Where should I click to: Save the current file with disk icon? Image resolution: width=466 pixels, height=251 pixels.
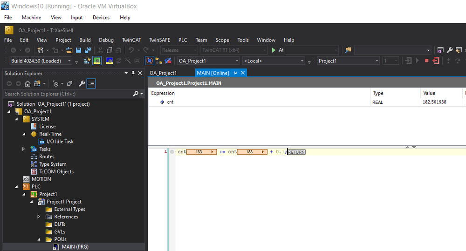point(78,50)
